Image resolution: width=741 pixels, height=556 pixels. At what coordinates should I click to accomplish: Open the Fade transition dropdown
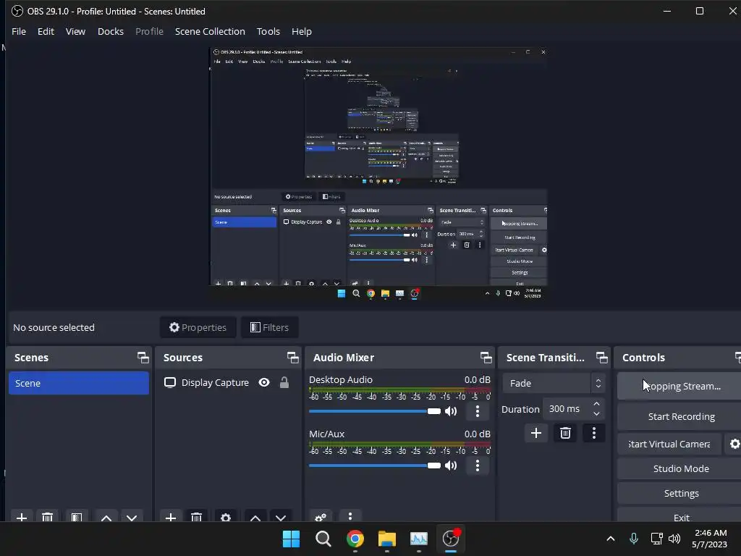554,383
